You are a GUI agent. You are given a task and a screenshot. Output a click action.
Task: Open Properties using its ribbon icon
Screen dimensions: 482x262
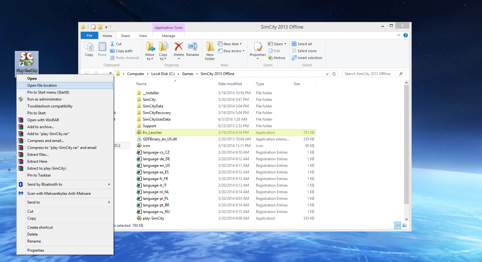click(257, 50)
